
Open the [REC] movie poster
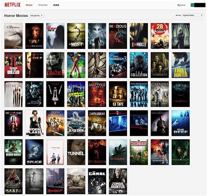tap(139, 36)
